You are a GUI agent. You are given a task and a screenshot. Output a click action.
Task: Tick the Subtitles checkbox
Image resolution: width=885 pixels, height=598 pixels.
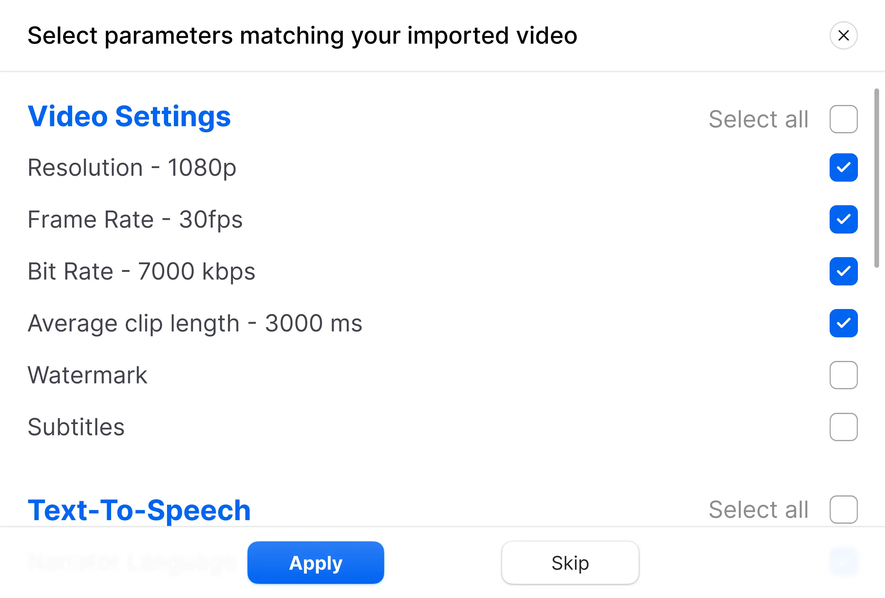pos(843,426)
